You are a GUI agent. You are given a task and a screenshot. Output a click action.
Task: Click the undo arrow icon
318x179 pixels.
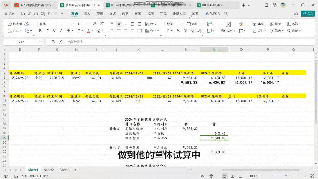pyautogui.click(x=49, y=14)
